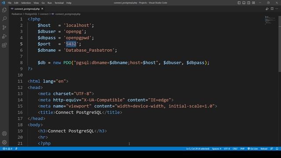Open the Run menu

pyautogui.click(x=50, y=3)
